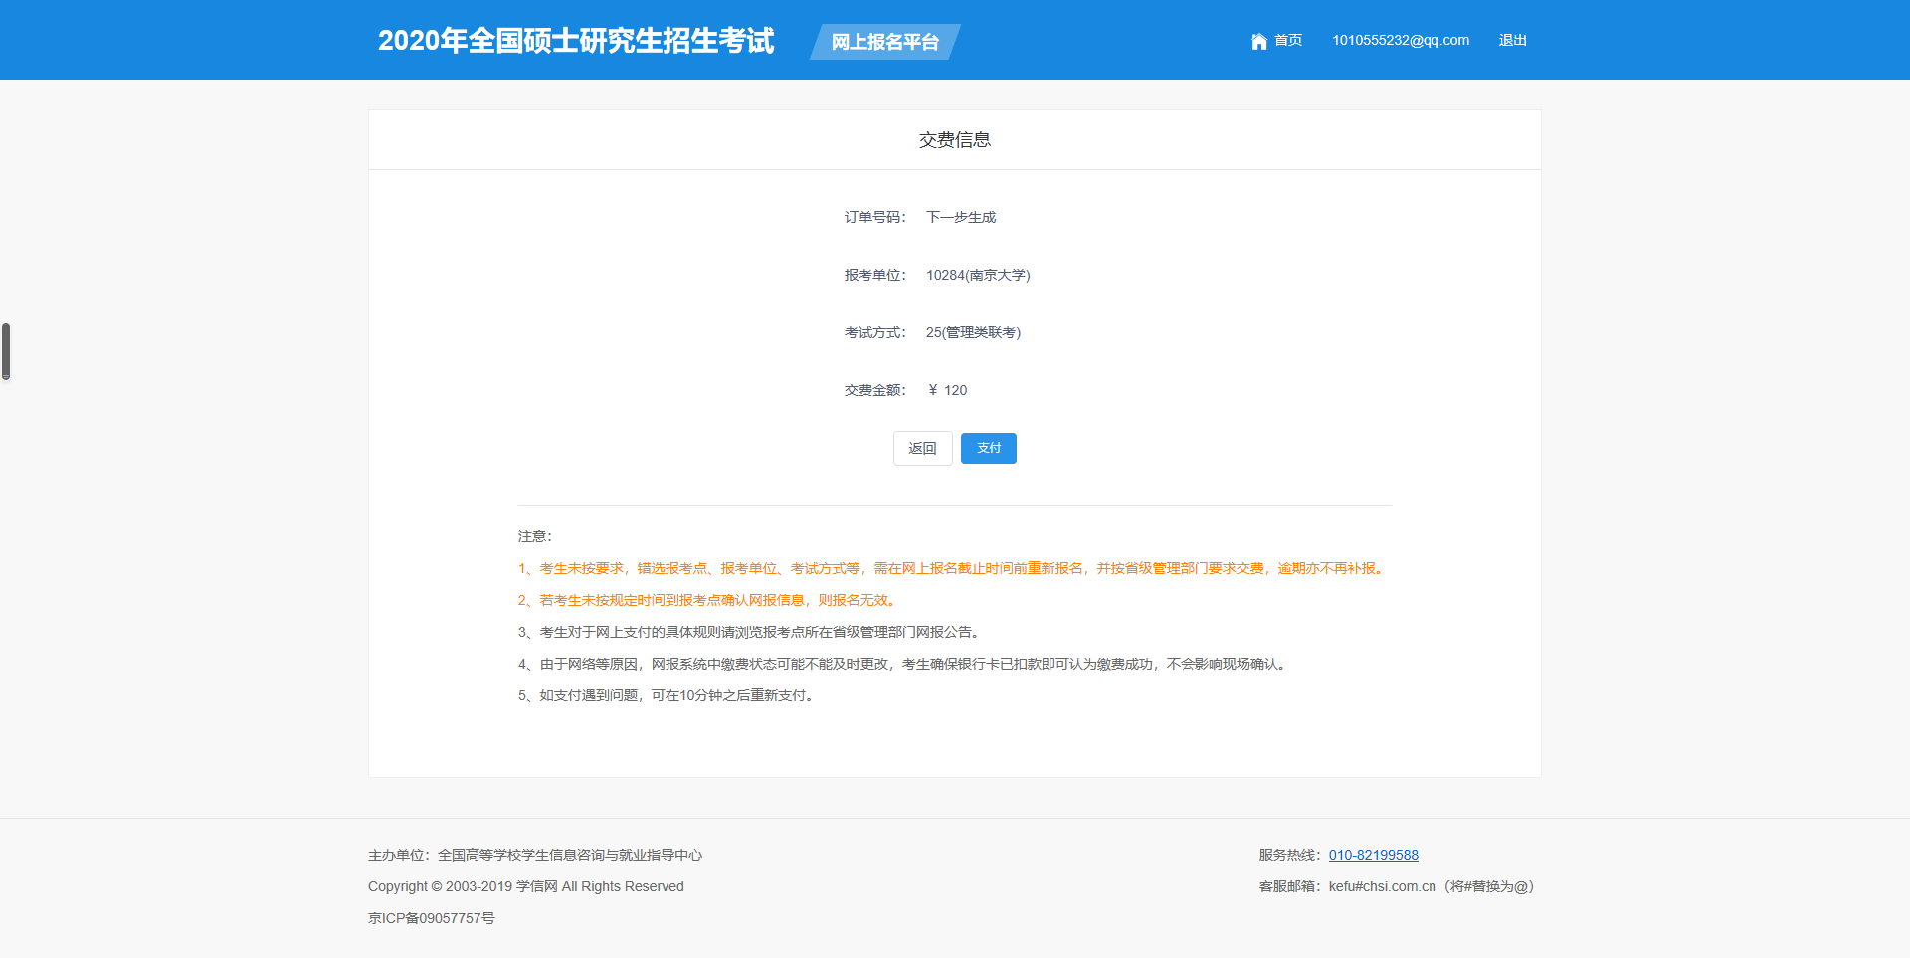The height and width of the screenshot is (958, 1910).
Task: Click orange notice item 1 text
Action: pyautogui.click(x=951, y=568)
